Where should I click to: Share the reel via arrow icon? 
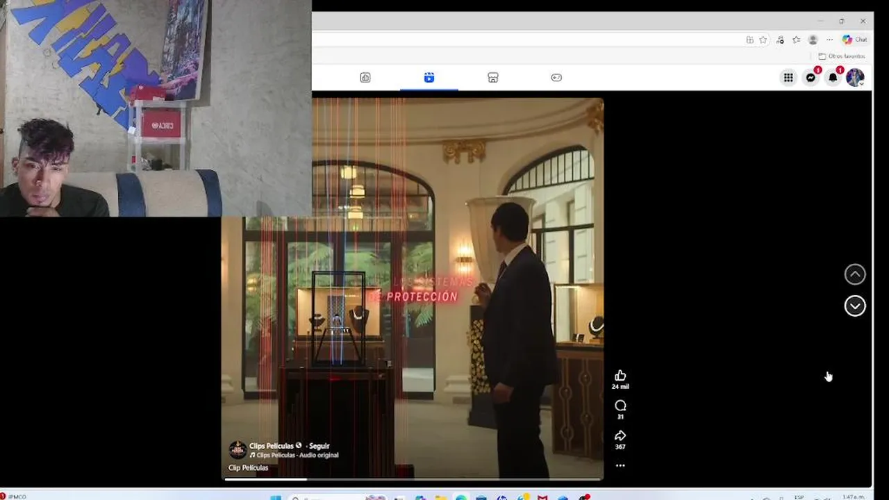(x=620, y=435)
